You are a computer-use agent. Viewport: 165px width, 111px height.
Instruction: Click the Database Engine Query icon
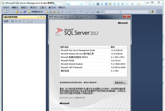pyautogui.click(x=46, y=12)
